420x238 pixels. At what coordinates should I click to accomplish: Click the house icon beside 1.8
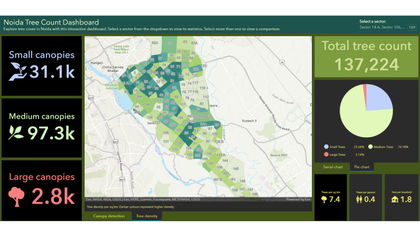click(395, 199)
